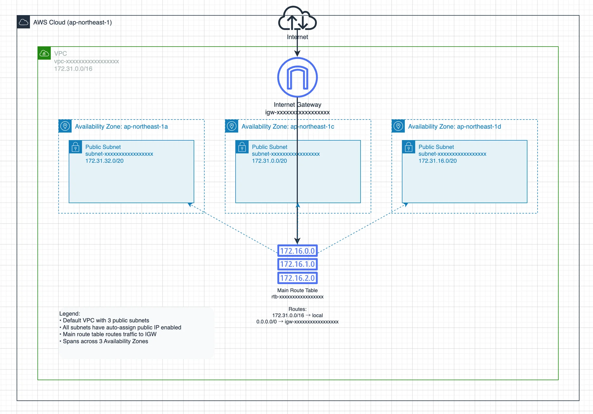Select the Legend text box
The height and width of the screenshot is (414, 593).
tap(136, 333)
